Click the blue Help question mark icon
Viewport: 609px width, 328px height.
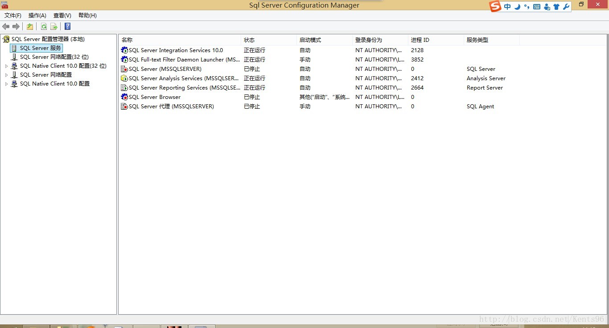[x=68, y=27]
